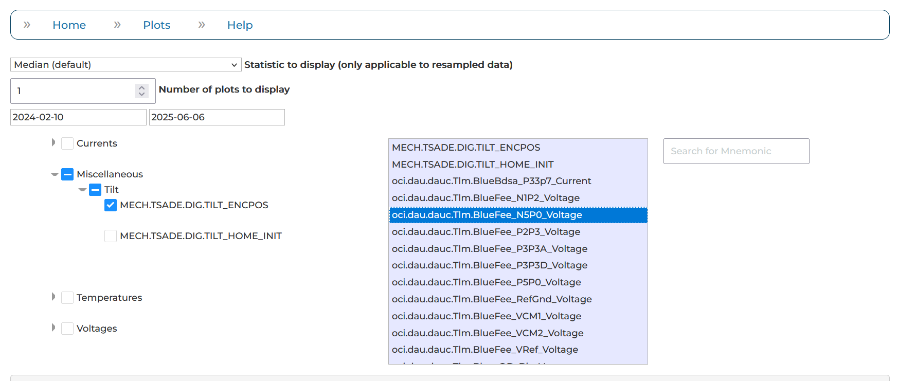
Task: Click the start date field 2024-02-10
Action: [78, 117]
